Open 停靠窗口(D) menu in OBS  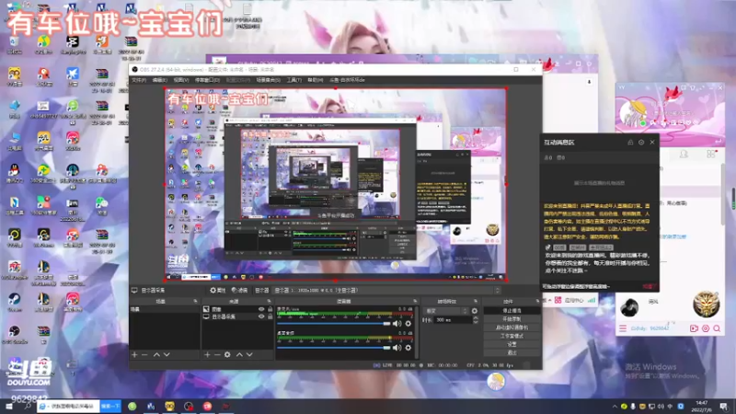[x=207, y=80]
